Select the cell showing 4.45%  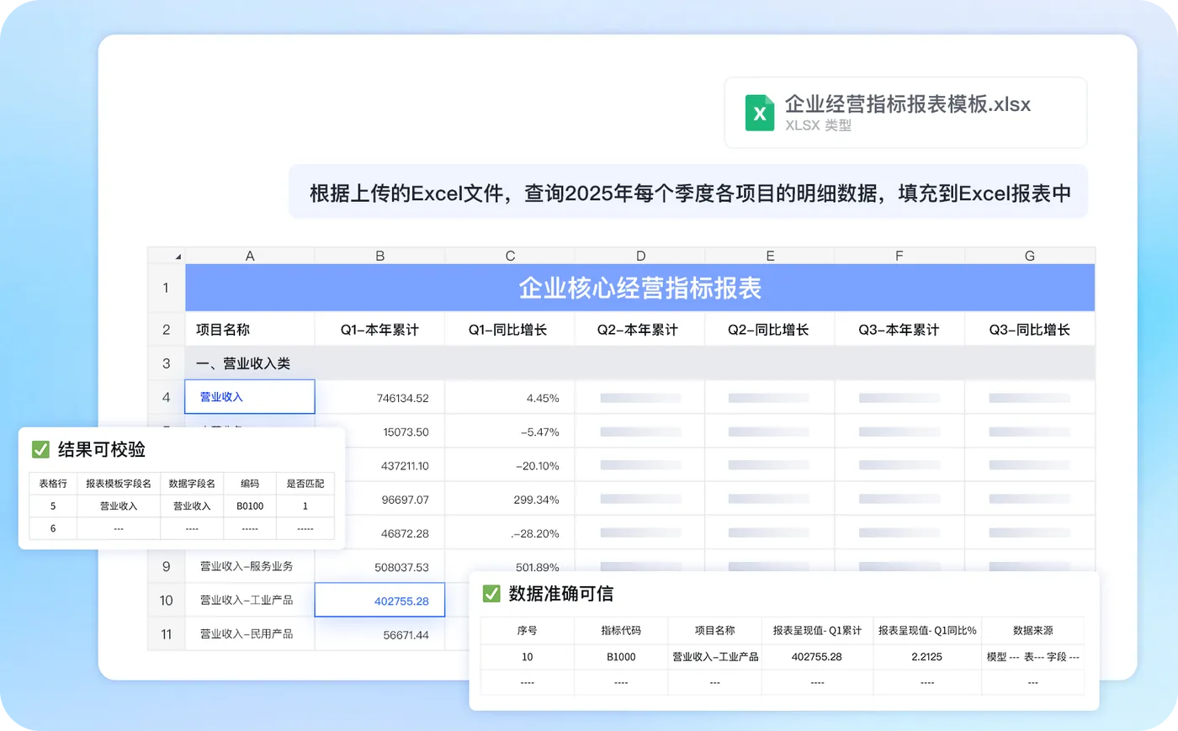[x=510, y=398]
